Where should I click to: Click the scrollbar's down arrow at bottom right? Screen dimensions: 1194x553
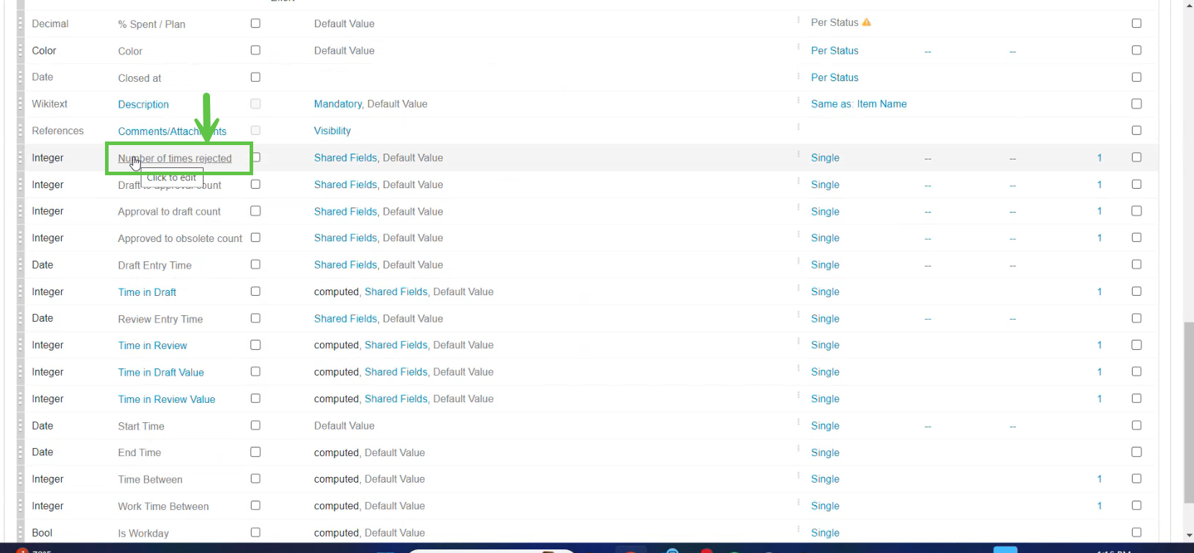[1188, 536]
